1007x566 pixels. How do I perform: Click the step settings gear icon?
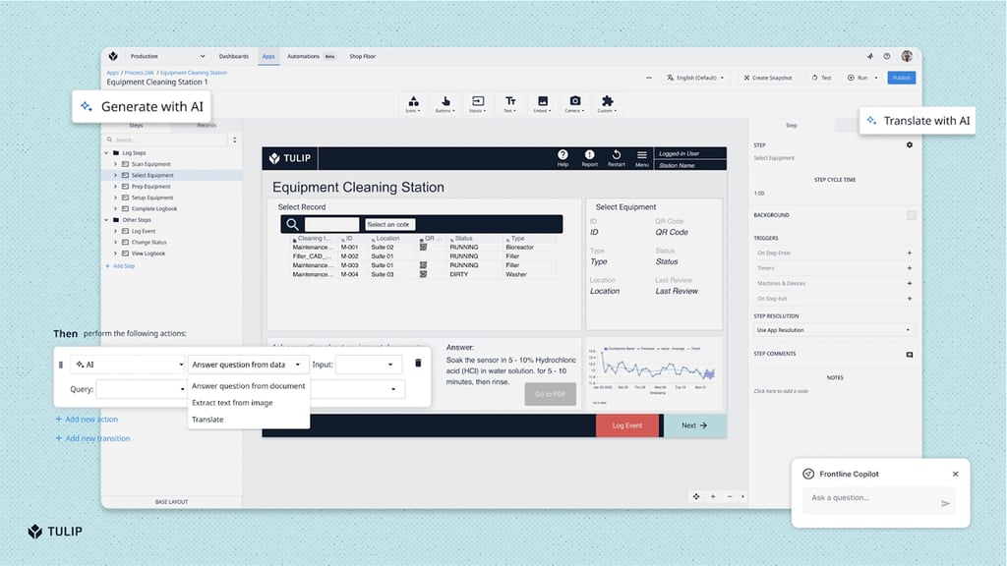(910, 145)
